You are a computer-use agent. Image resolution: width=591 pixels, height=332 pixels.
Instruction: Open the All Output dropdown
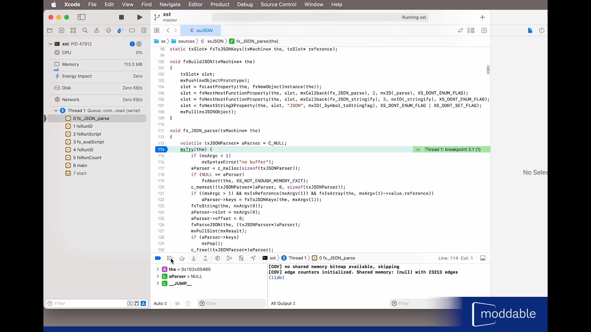[283, 303]
